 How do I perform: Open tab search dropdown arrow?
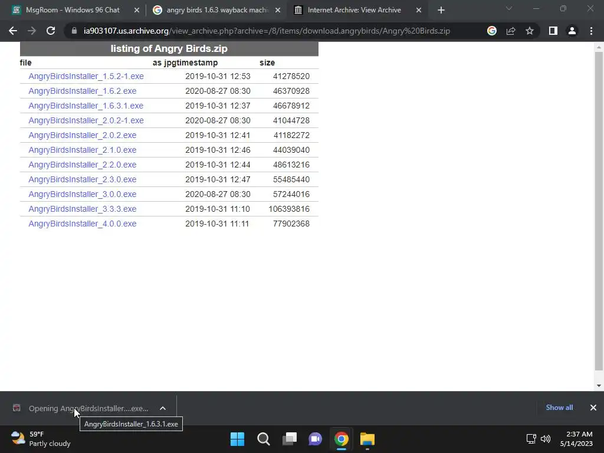click(x=509, y=8)
